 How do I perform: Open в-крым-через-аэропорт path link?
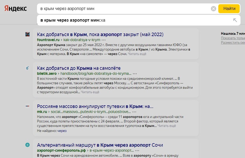coord(112,151)
